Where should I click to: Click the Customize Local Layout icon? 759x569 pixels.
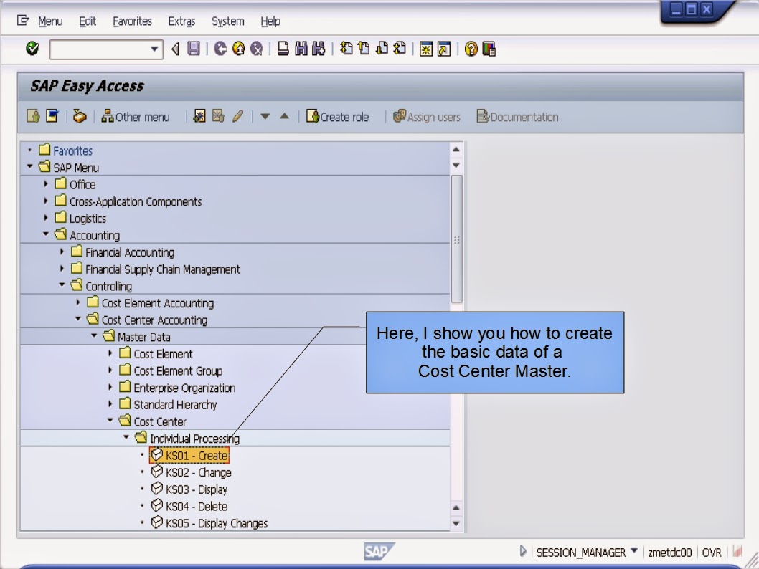pyautogui.click(x=489, y=49)
